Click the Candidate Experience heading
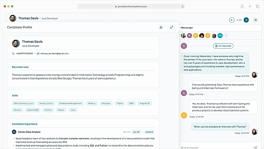This screenshot has height=149, width=264. [25, 124]
